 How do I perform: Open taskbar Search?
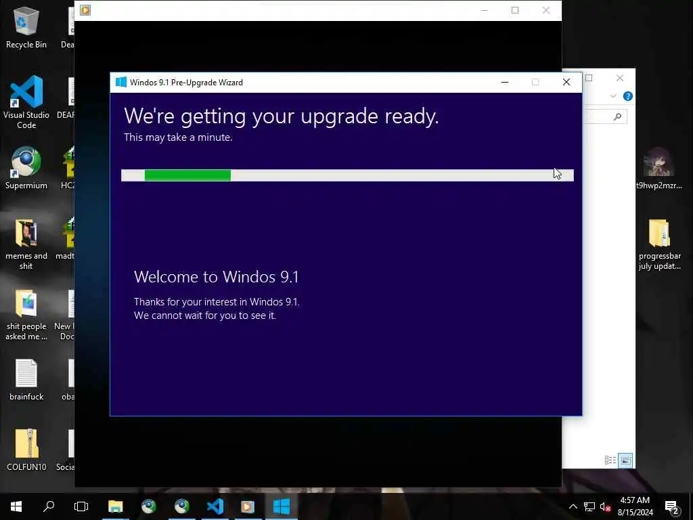(49, 506)
